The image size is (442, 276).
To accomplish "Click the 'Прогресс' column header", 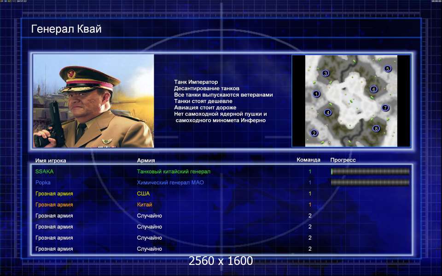I will pos(343,160).
